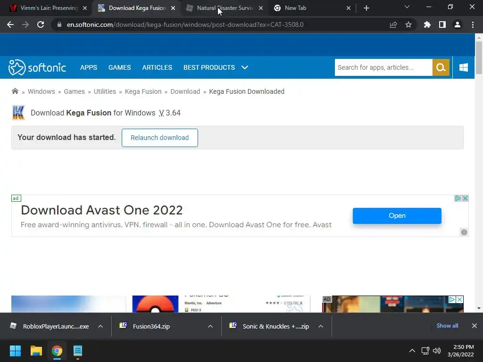Open the Chrome three-dot menu
This screenshot has height=362, width=483.
[473, 25]
